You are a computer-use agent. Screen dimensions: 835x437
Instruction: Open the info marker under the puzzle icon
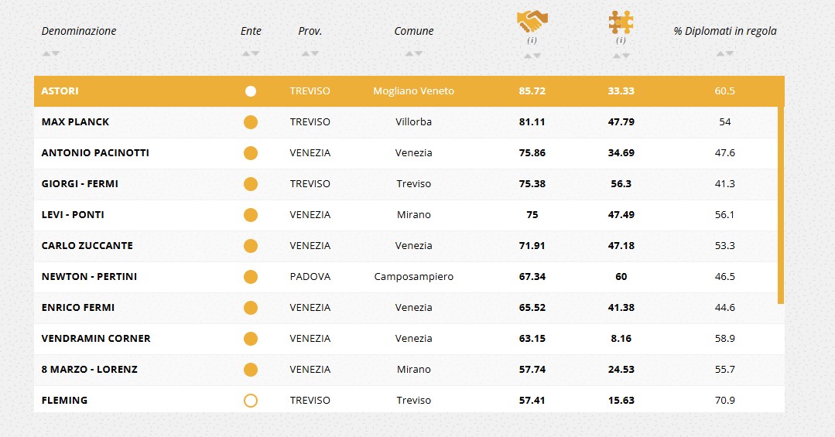pyautogui.click(x=621, y=40)
